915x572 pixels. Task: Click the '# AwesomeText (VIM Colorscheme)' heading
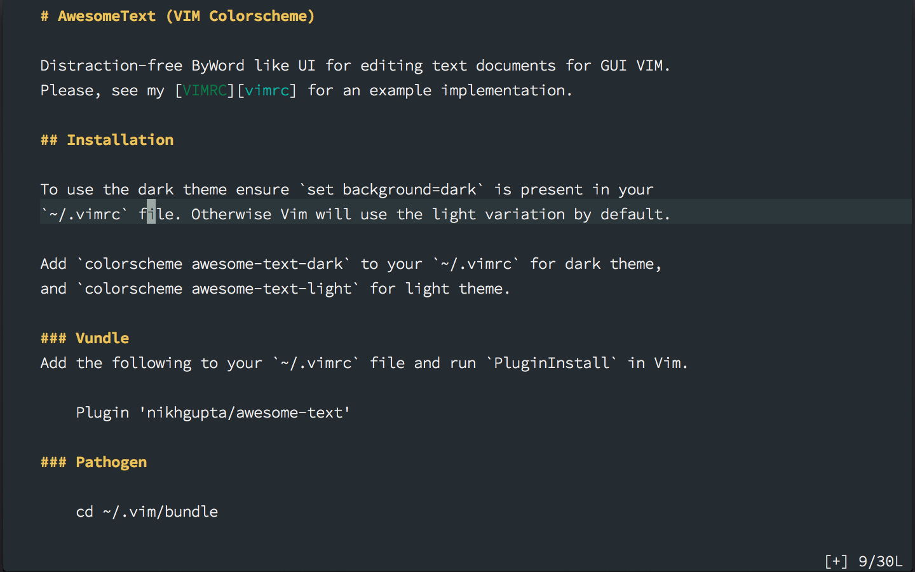(x=177, y=16)
